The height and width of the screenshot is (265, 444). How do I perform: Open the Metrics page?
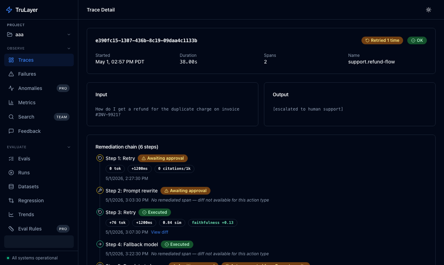point(39,103)
